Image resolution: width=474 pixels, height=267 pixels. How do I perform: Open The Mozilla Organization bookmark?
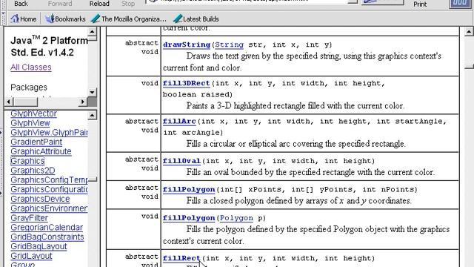pyautogui.click(x=129, y=19)
